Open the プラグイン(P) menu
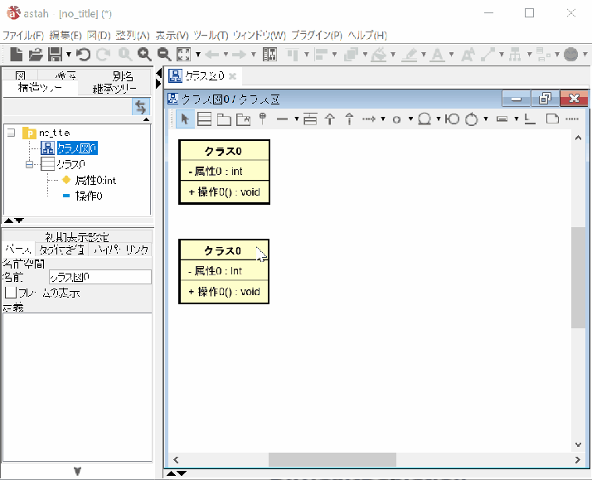The image size is (592, 480). (x=317, y=36)
